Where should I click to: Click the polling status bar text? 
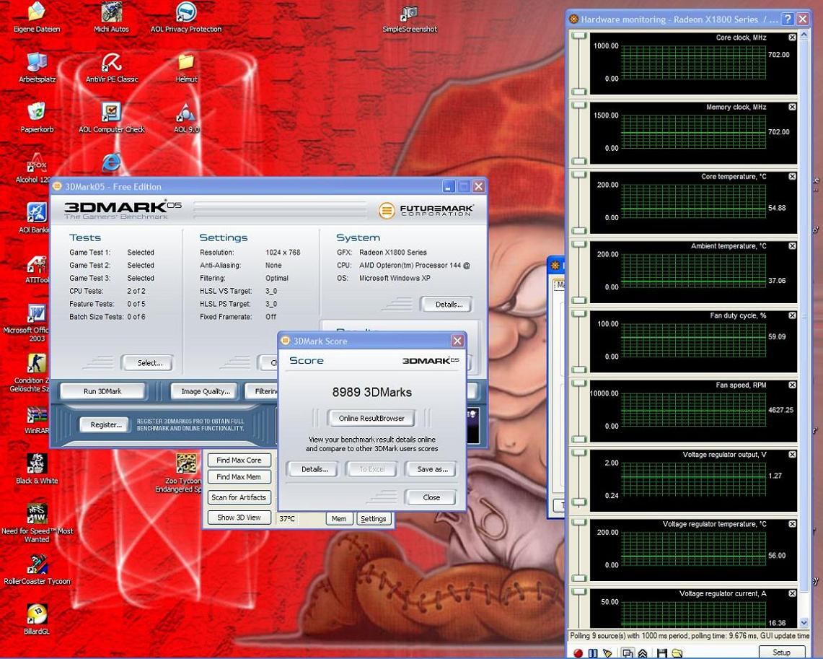coord(689,636)
